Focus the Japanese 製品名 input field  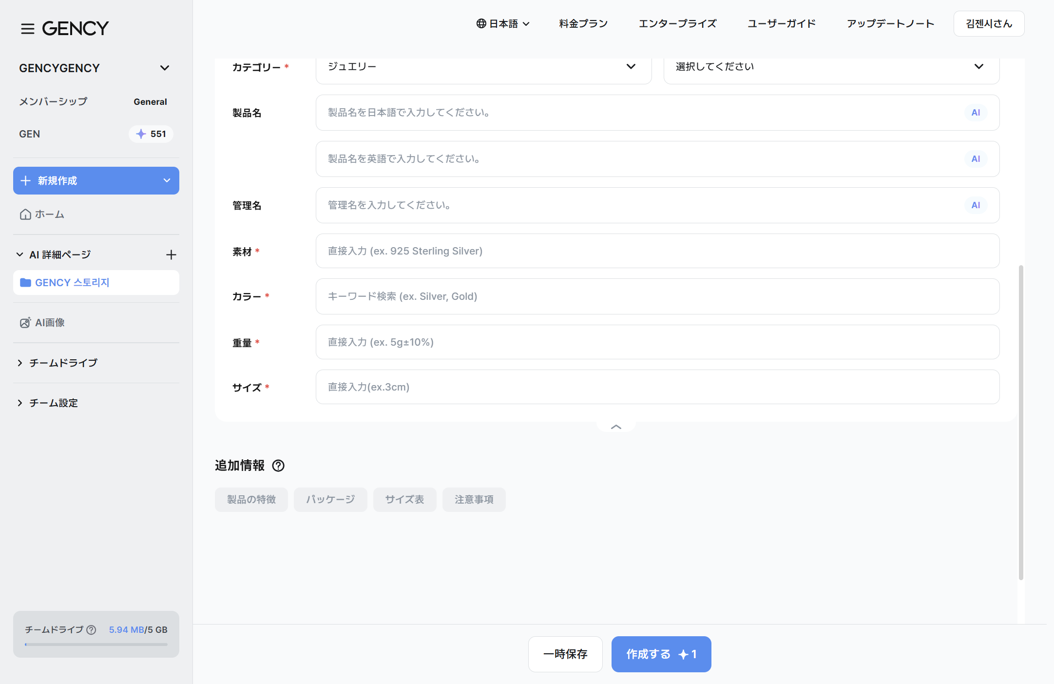click(x=657, y=113)
